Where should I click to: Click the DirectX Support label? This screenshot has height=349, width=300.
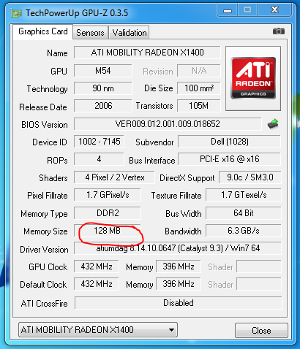(187, 178)
